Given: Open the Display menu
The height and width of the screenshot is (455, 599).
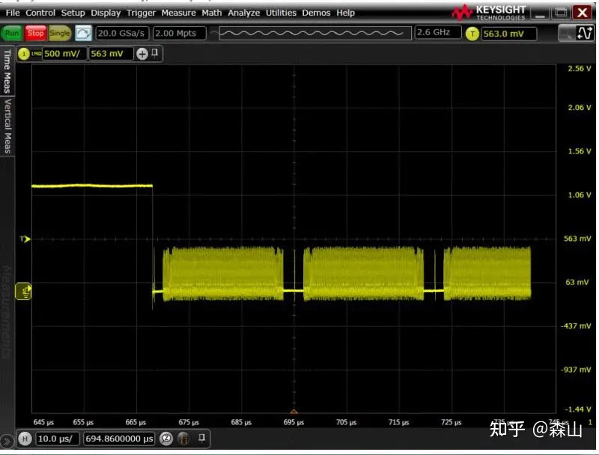Looking at the screenshot, I should (106, 13).
